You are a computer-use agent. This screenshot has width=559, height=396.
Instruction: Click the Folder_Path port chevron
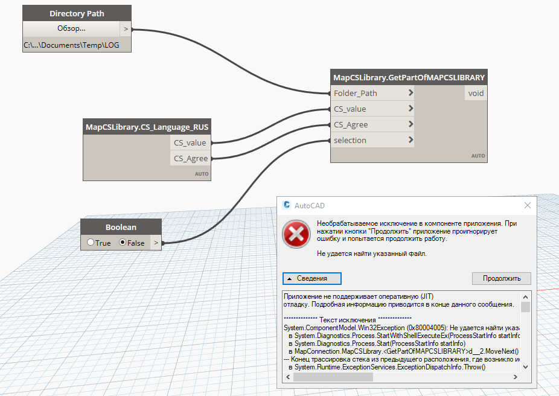[x=410, y=93]
